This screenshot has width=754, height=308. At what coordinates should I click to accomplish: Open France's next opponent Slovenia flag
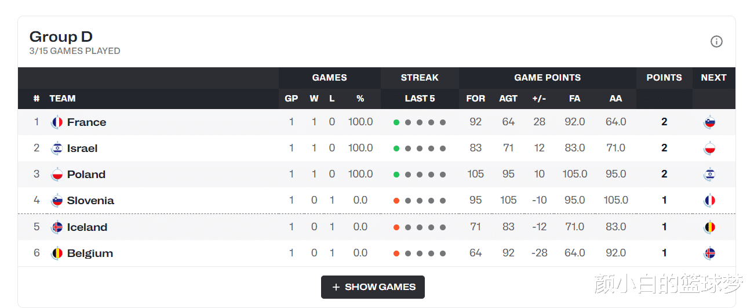tap(709, 122)
